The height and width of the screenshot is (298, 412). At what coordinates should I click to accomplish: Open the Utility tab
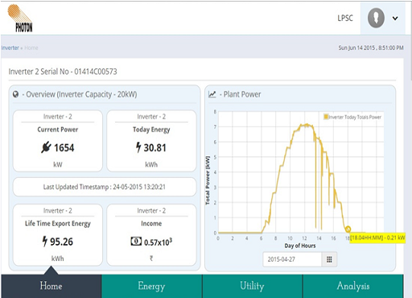(x=252, y=286)
